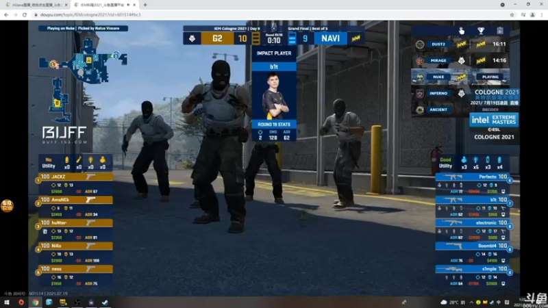548x308 pixels.
Task: Click the orange floating badge on the left edge
Action: click(7, 206)
